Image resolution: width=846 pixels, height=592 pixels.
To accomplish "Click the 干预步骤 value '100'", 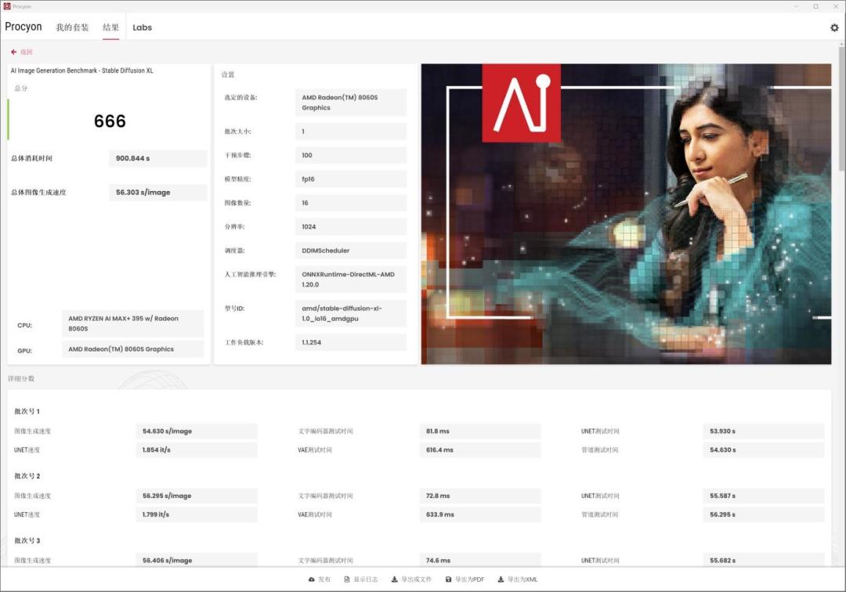I will [x=351, y=155].
